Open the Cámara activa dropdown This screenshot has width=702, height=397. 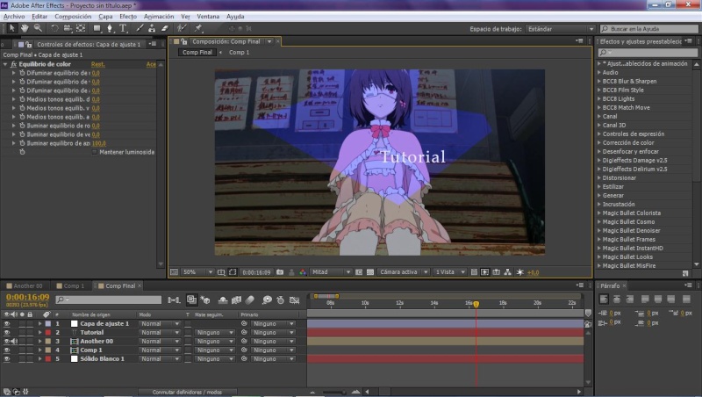[x=405, y=272]
